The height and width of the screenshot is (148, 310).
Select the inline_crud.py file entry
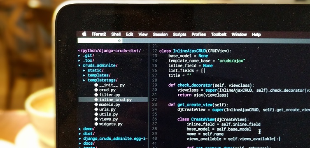pyautogui.click(x=113, y=99)
